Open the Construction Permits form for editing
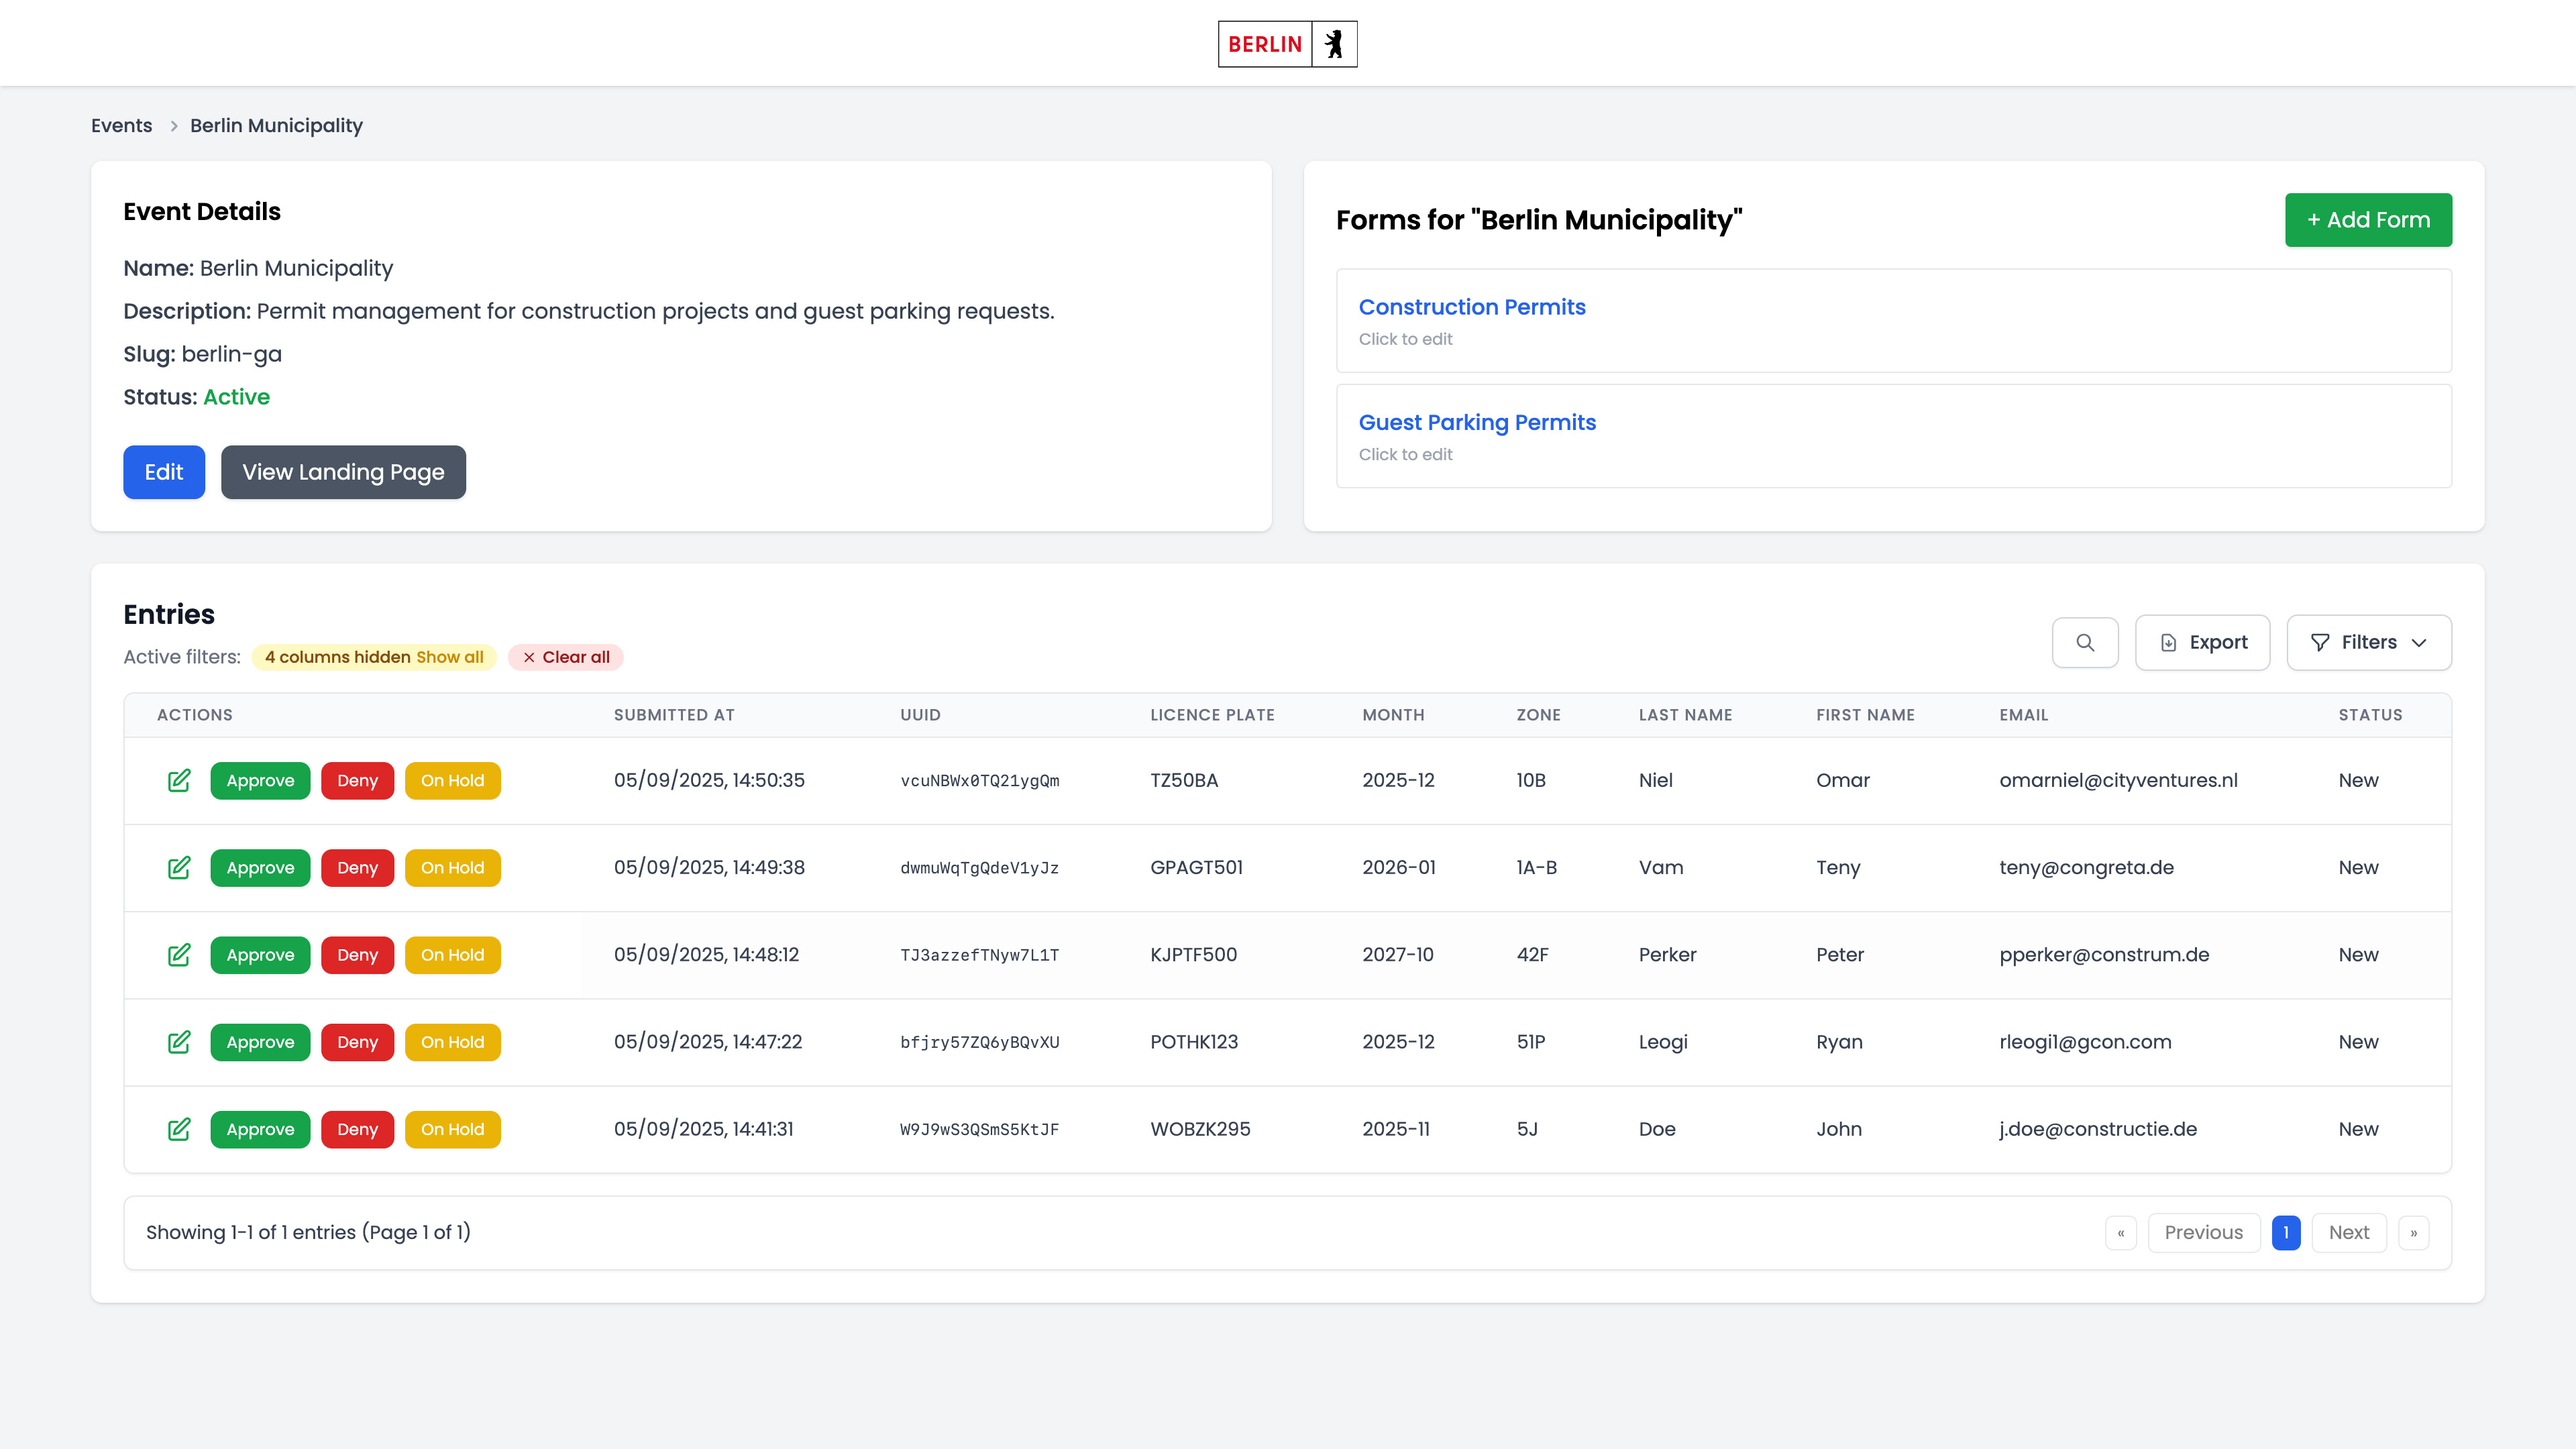2576x1449 pixels. click(1471, 307)
